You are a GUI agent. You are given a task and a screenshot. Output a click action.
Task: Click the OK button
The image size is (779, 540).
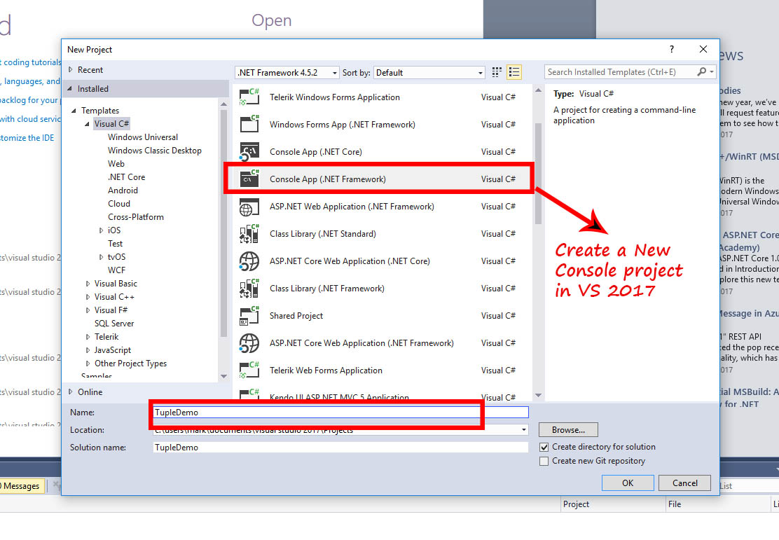click(x=628, y=483)
